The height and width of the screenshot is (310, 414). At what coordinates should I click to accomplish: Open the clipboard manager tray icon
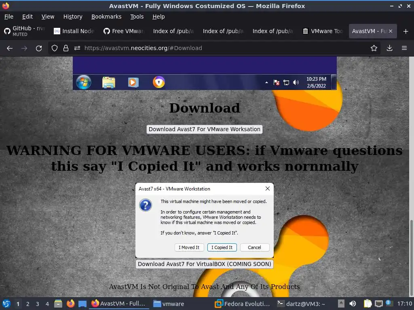point(368,304)
